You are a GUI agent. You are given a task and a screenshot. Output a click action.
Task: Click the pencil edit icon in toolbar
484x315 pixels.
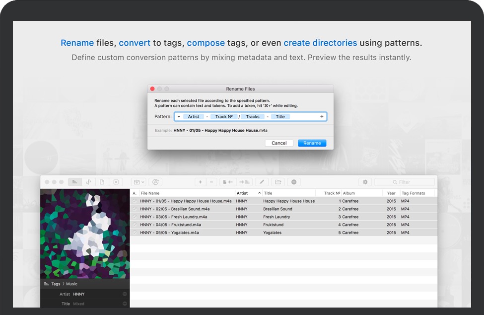point(262,182)
